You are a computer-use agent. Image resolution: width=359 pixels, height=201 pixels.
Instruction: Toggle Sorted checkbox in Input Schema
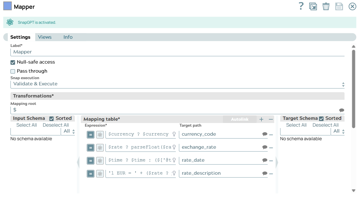click(52, 118)
